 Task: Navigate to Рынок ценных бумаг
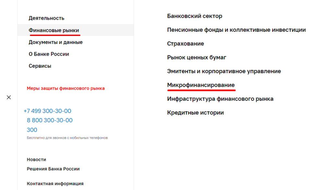point(196,57)
